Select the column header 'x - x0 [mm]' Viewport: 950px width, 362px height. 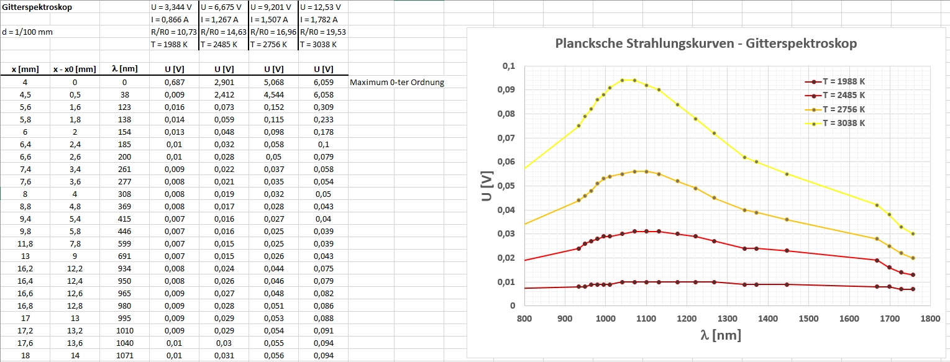coord(75,70)
